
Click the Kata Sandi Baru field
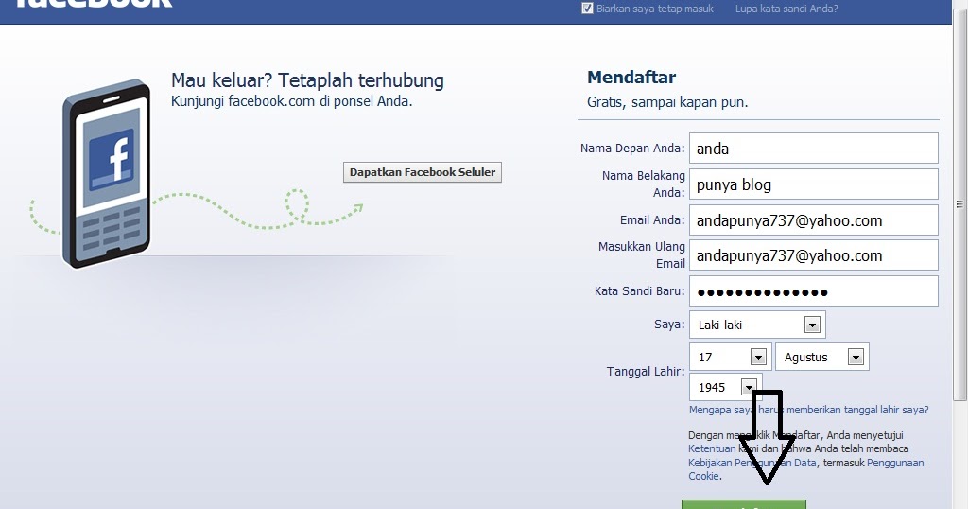814,291
